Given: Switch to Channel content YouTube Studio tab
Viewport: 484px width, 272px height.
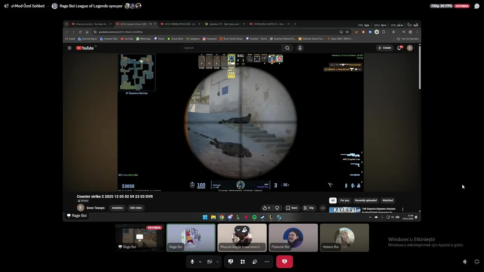Looking at the screenshot, I should click(x=91, y=24).
